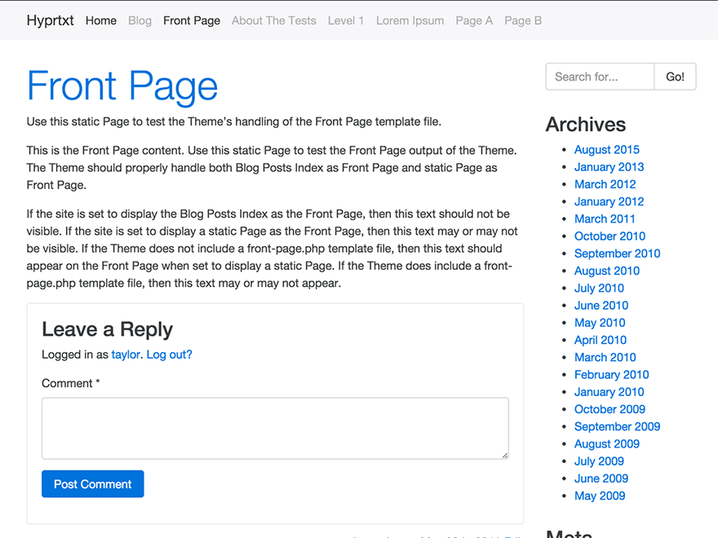Navigate to Lorem Ipsum page
Viewport: 718px width, 538px height.
[410, 20]
